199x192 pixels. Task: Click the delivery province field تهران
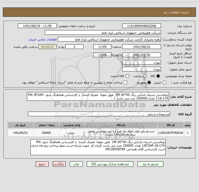tap(142, 63)
